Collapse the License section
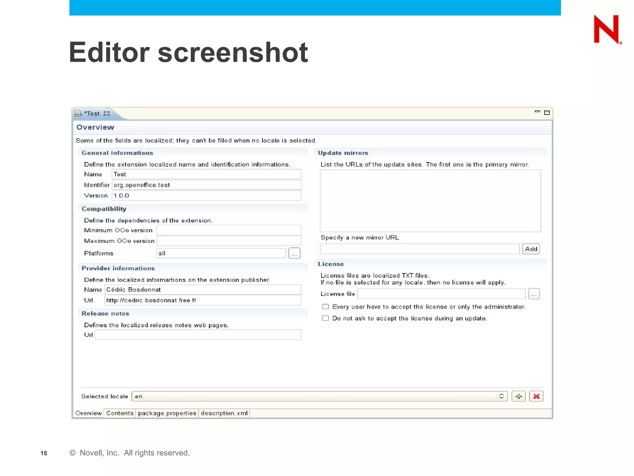 pos(331,264)
